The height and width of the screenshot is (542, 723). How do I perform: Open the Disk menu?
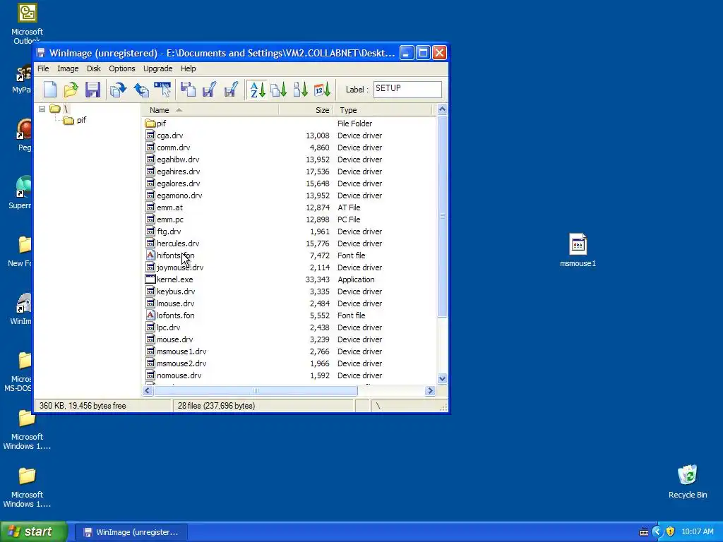94,68
